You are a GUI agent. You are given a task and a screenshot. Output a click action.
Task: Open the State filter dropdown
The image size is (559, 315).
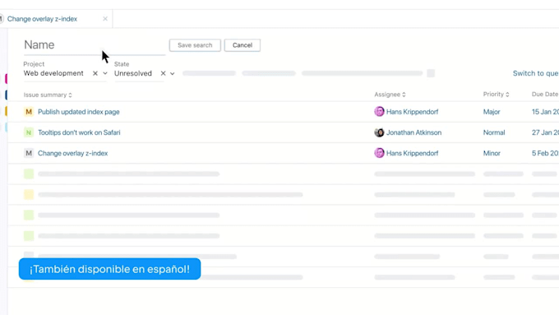[x=173, y=73]
